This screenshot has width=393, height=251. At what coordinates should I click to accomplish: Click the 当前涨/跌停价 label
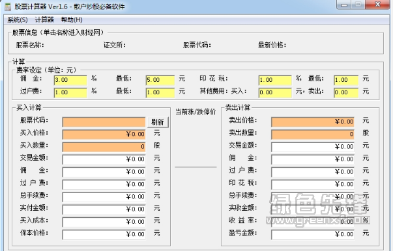[196, 112]
